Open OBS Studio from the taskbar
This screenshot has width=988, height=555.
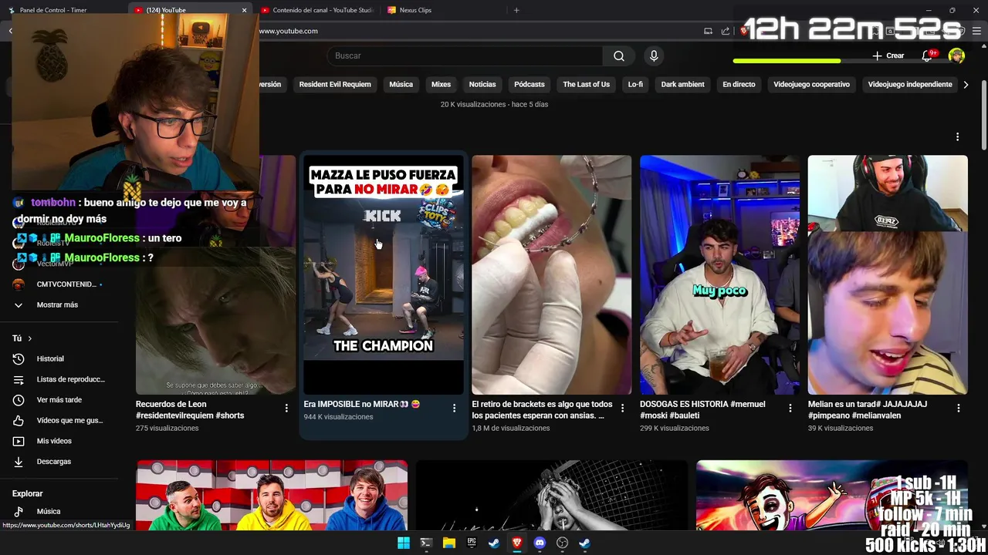(562, 543)
